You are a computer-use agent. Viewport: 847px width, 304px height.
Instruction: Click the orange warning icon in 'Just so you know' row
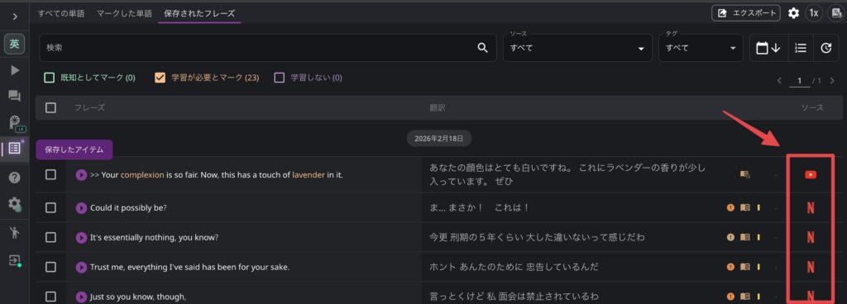730,297
